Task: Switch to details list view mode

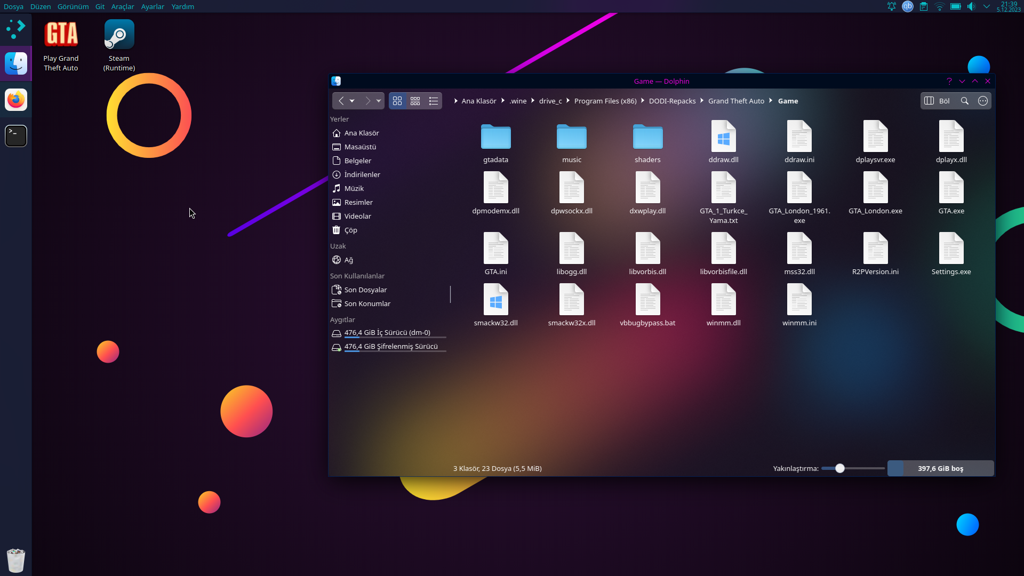Action: (434, 101)
